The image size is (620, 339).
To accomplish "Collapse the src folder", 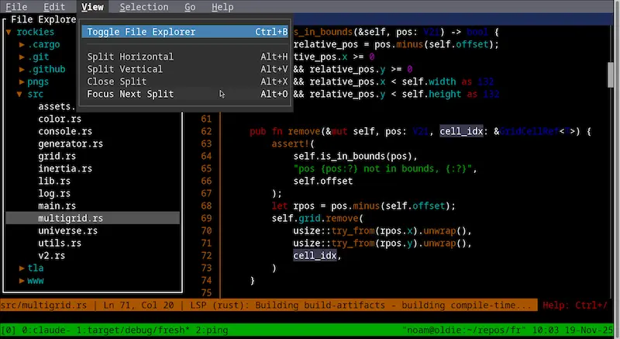I will pos(36,94).
